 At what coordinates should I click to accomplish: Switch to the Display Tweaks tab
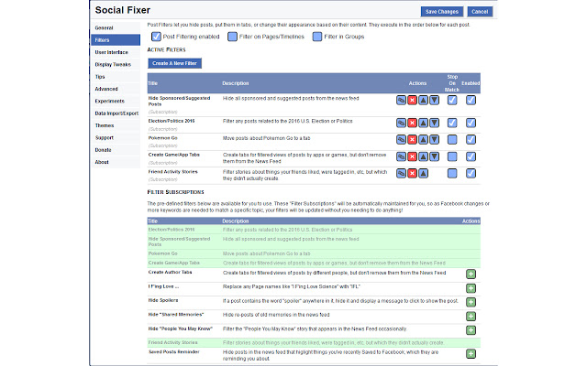click(x=112, y=64)
